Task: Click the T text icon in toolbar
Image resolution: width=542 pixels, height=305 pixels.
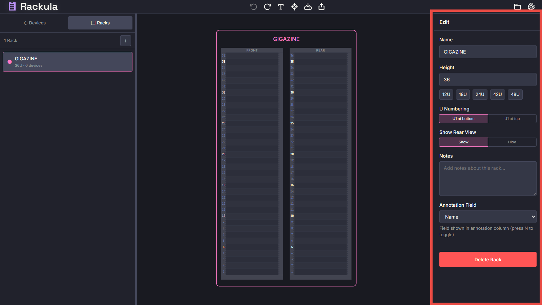Action: (x=281, y=7)
